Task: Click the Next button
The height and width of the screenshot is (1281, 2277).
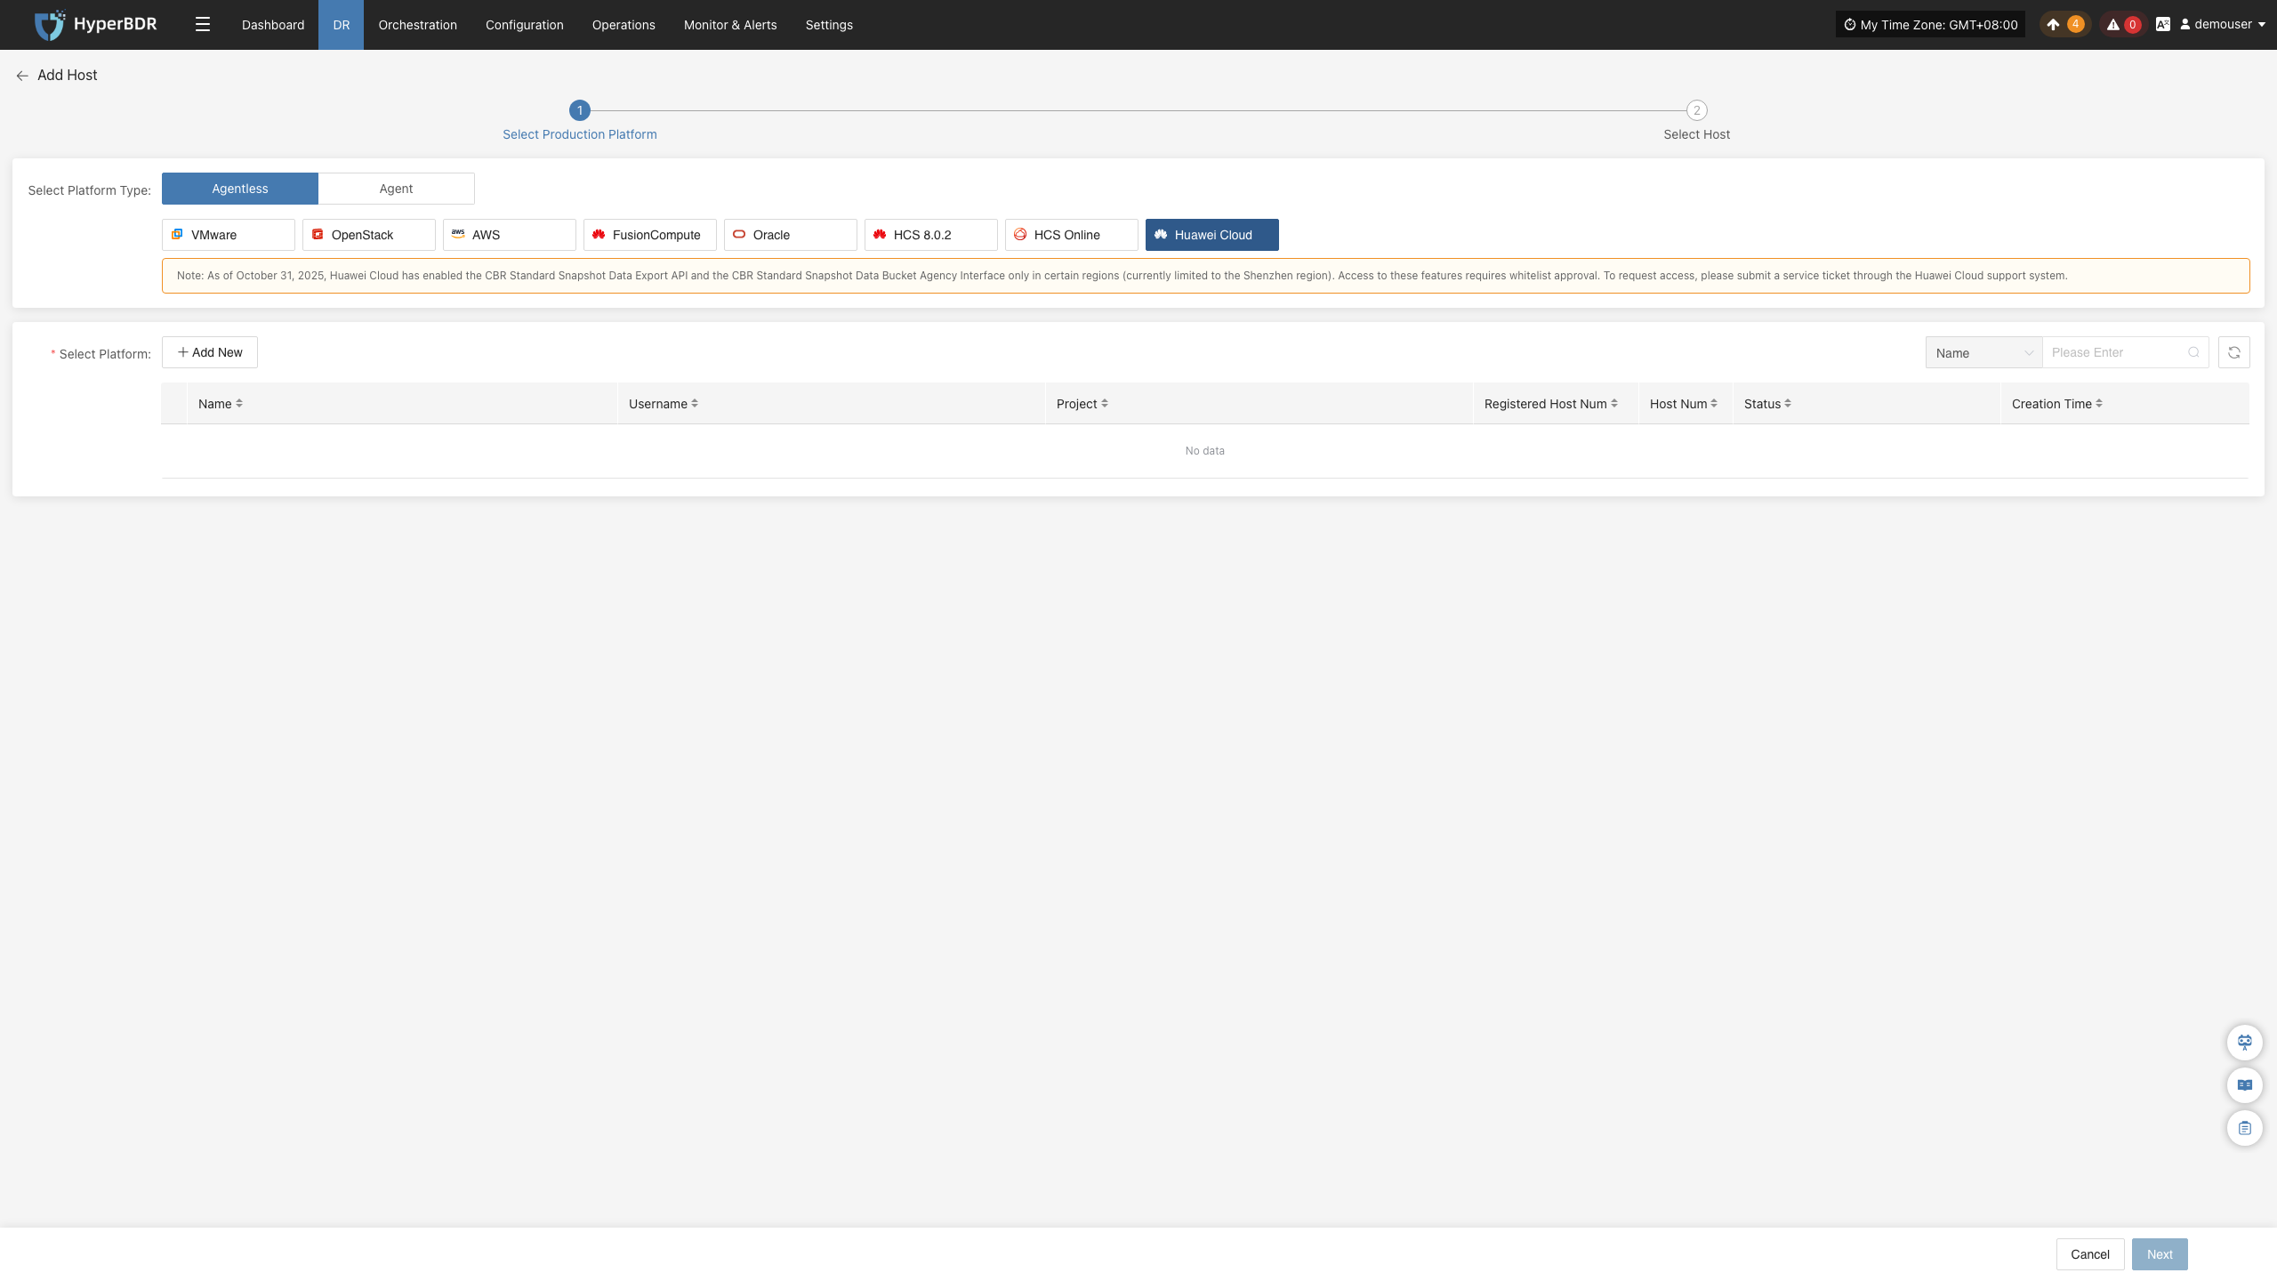Action: coord(2160,1254)
